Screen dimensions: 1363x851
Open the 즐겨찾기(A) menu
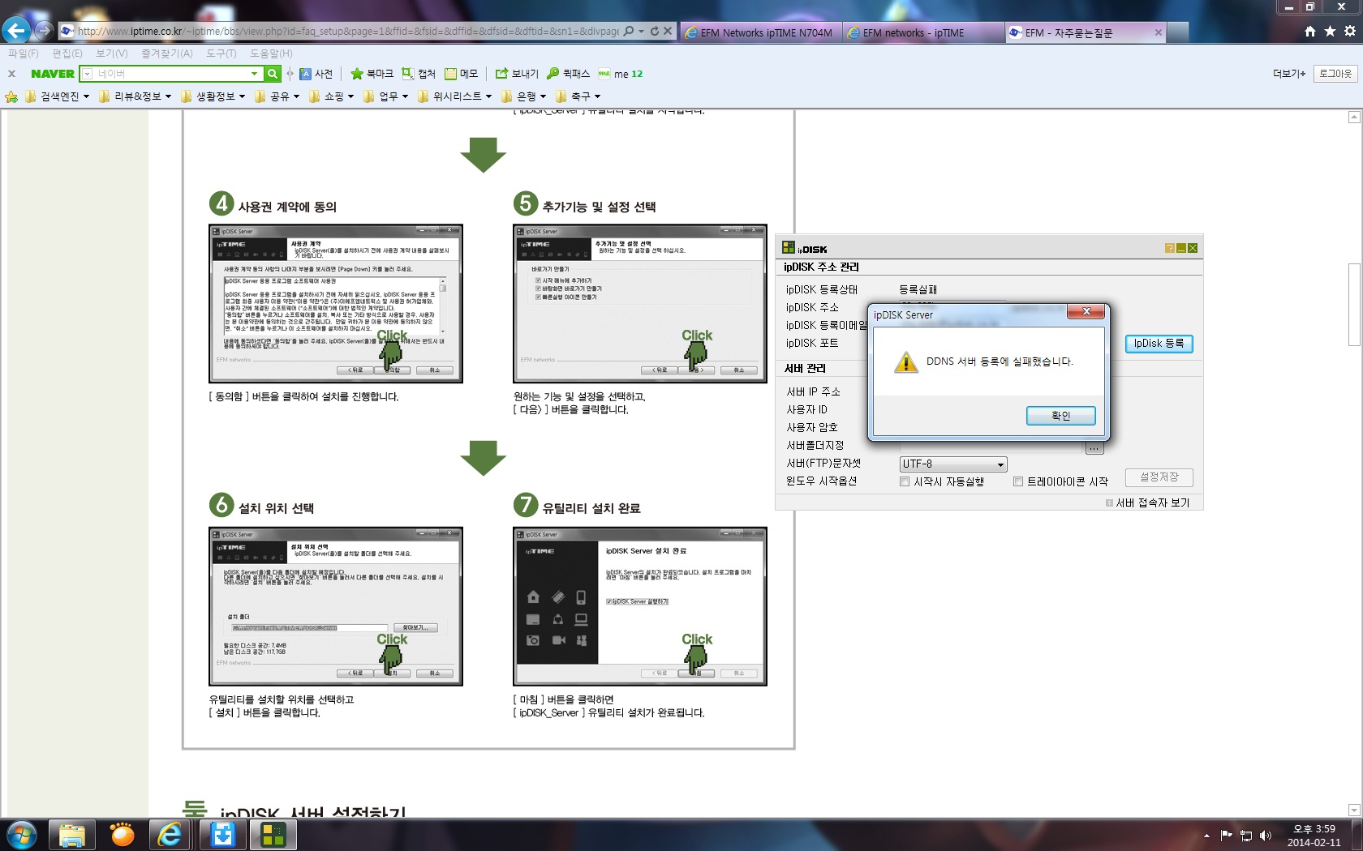click(x=167, y=53)
